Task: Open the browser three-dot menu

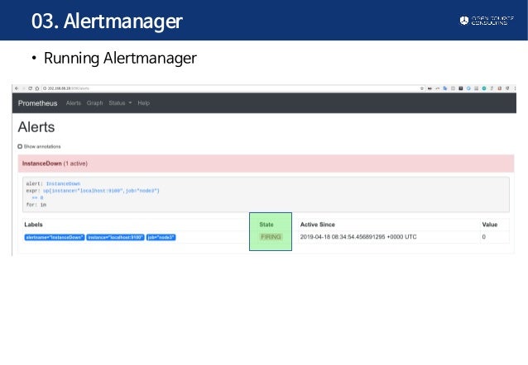Action: point(516,88)
